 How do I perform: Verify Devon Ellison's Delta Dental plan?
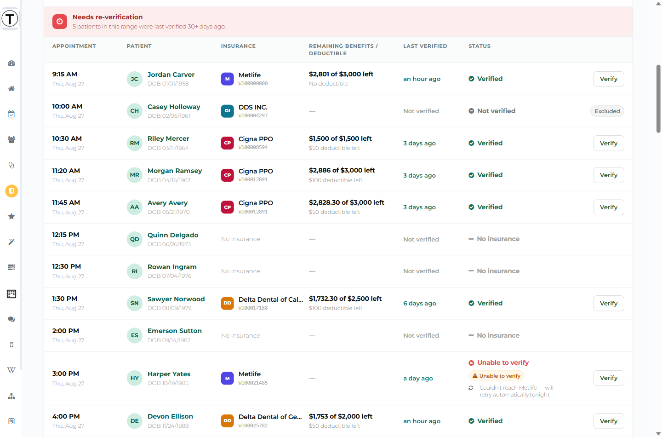point(609,421)
